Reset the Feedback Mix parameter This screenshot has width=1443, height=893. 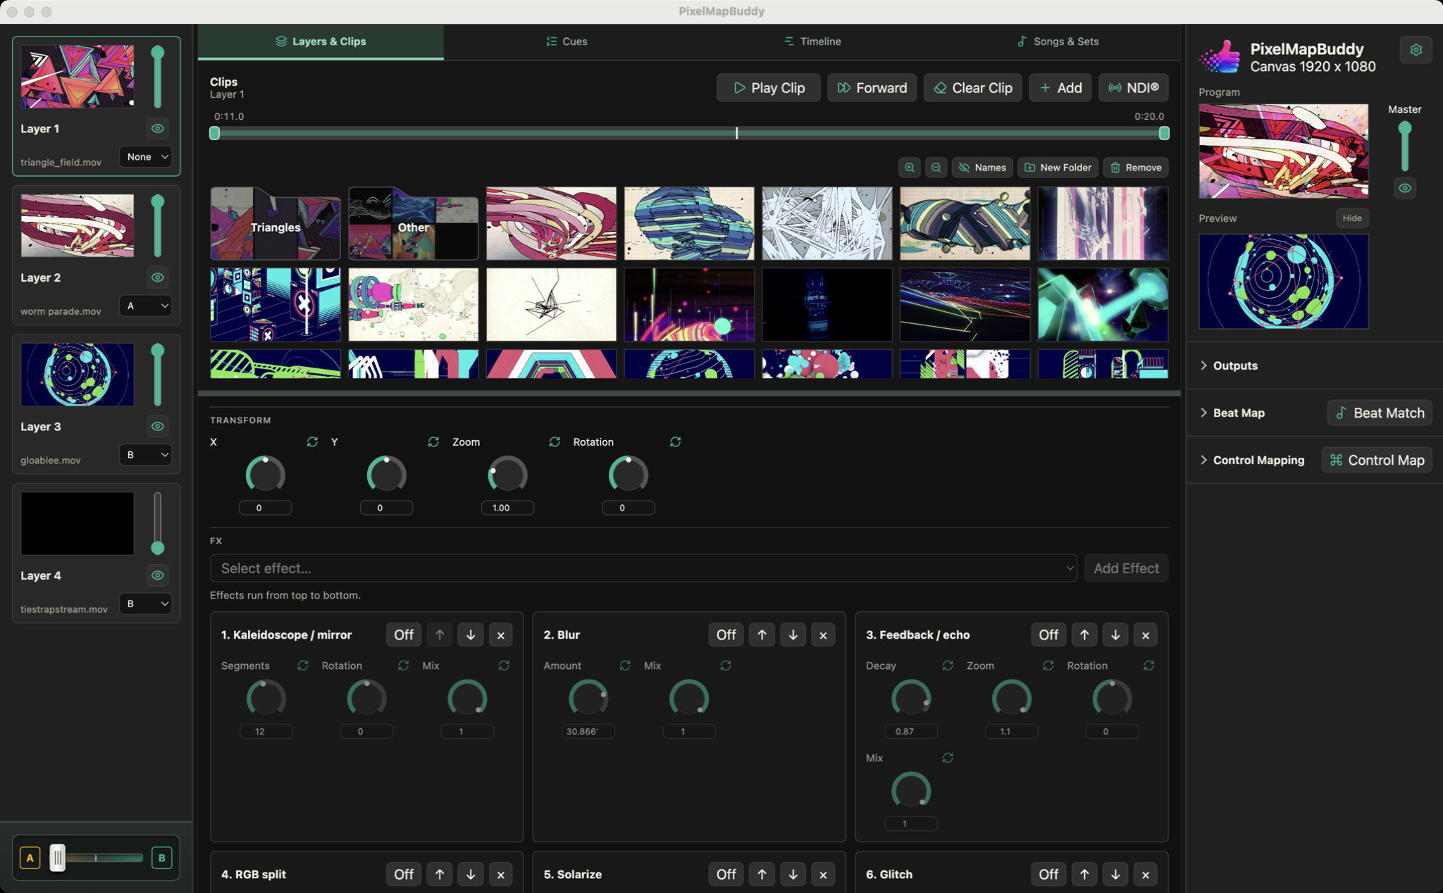(x=948, y=758)
